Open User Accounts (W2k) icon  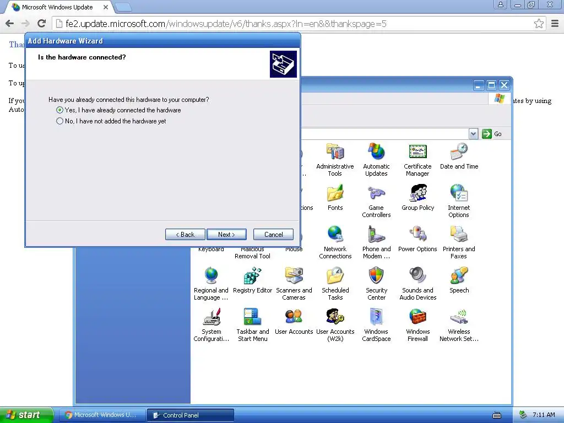[x=335, y=317]
